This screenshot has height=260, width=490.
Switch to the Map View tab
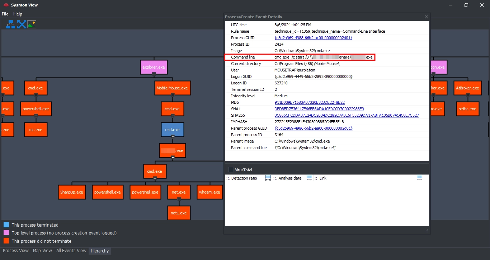click(x=42, y=251)
